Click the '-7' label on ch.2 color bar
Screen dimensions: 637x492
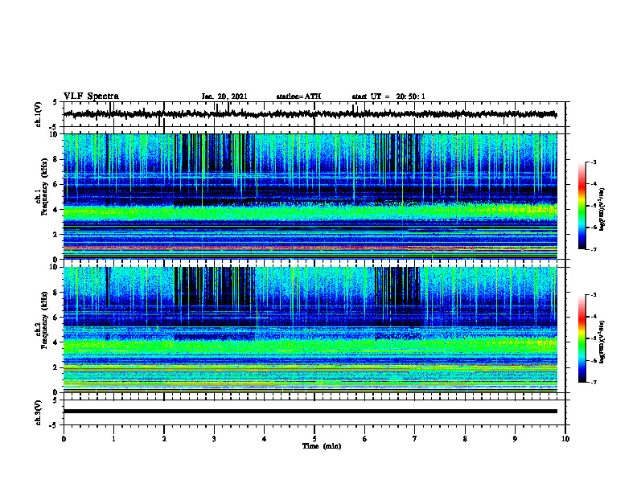(x=593, y=383)
